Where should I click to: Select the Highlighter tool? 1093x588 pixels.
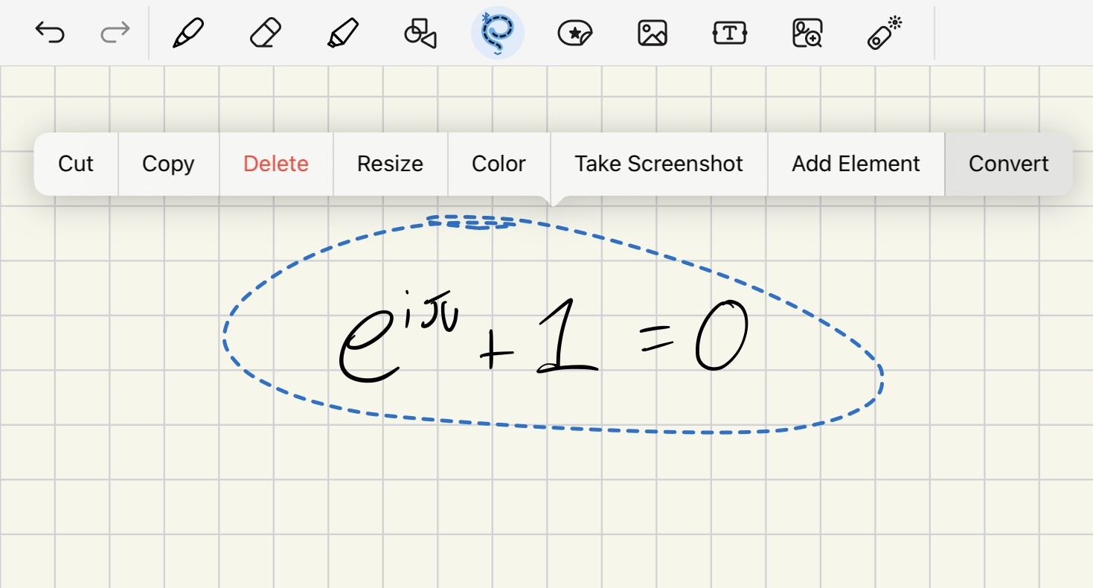(343, 33)
